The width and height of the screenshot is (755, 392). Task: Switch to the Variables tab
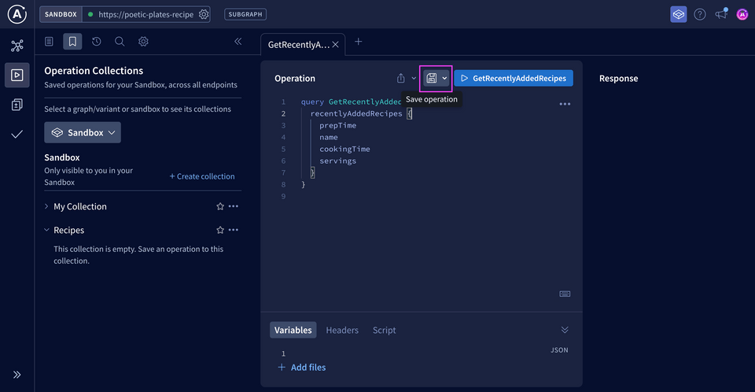tap(293, 331)
